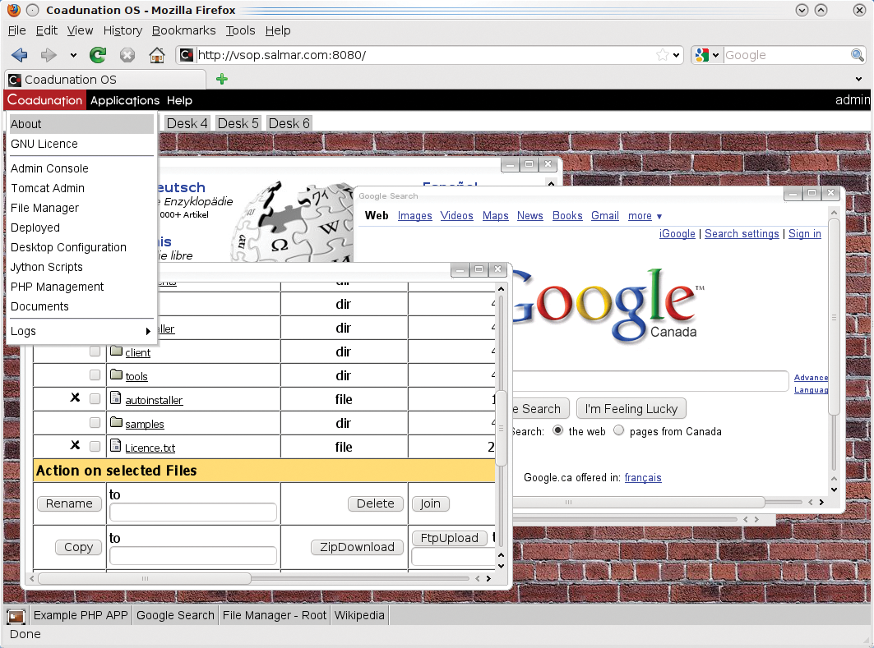
Task: Click the Delete button
Action: click(x=375, y=503)
